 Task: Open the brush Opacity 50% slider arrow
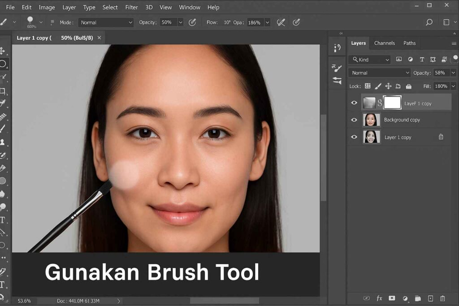click(x=181, y=22)
